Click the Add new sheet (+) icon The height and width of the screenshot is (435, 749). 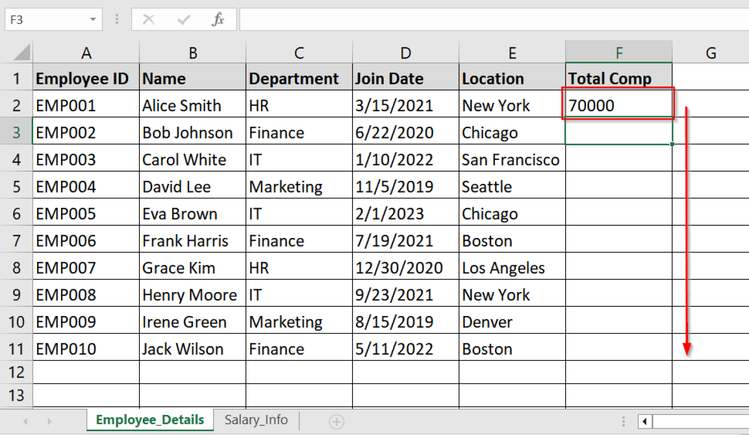336,421
